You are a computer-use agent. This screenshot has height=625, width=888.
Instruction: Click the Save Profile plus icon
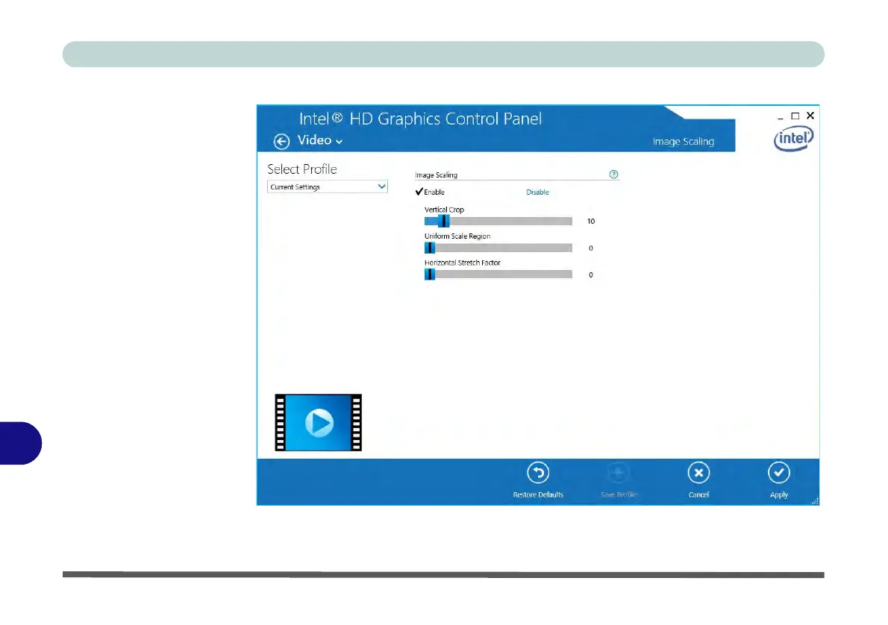coord(619,473)
